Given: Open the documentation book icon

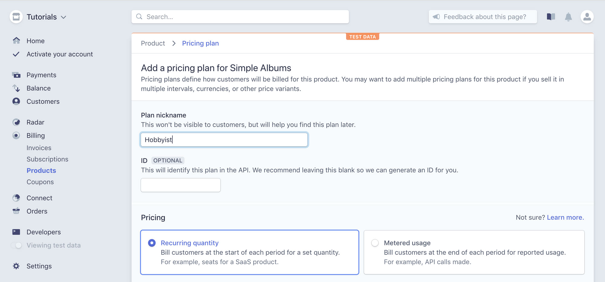Looking at the screenshot, I should 551,17.
